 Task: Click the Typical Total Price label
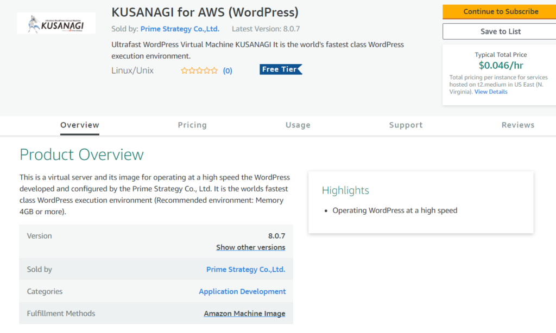501,55
